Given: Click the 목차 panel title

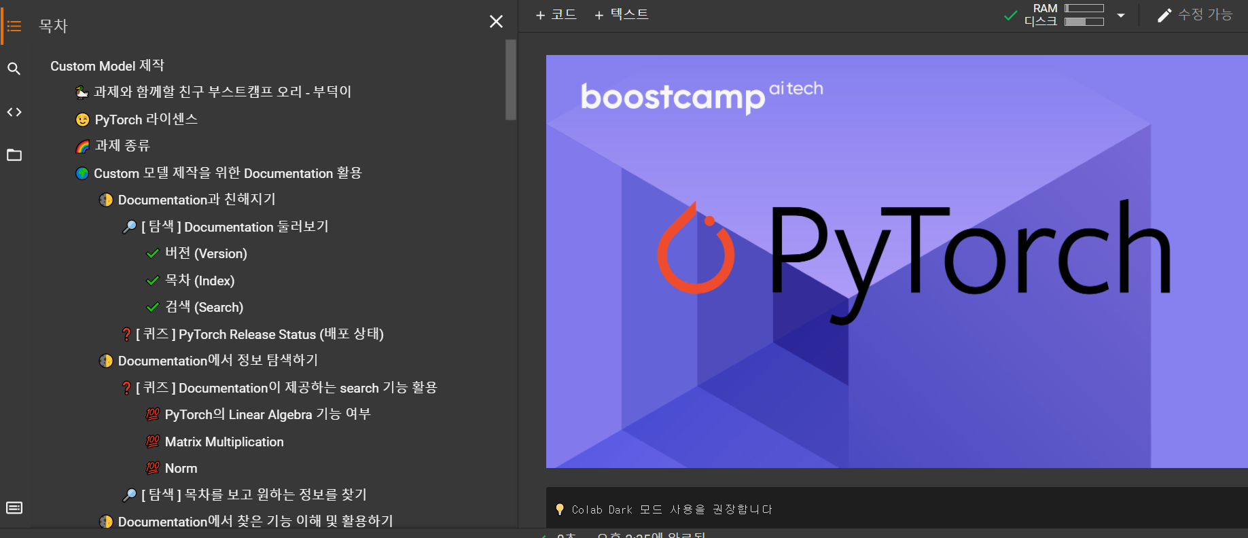Looking at the screenshot, I should coord(54,26).
